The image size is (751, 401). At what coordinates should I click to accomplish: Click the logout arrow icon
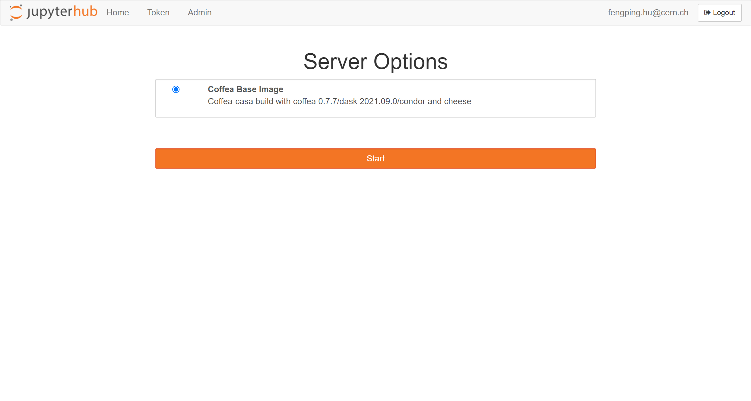tap(707, 13)
